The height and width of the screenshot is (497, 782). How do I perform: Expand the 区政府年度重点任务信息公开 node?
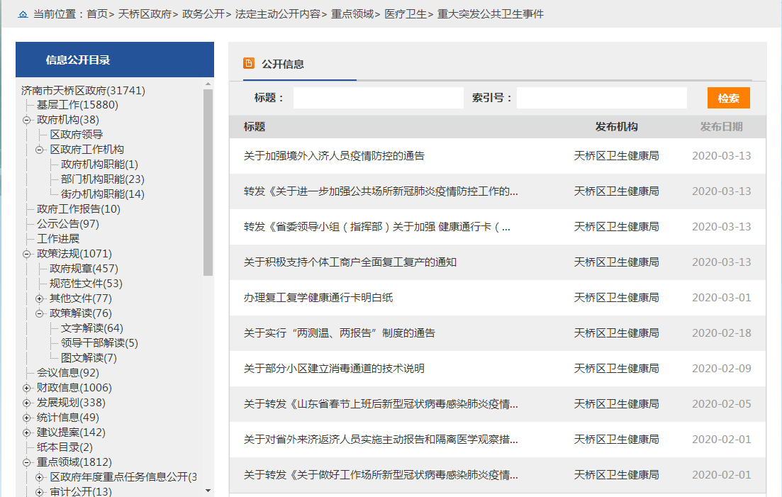(x=40, y=478)
